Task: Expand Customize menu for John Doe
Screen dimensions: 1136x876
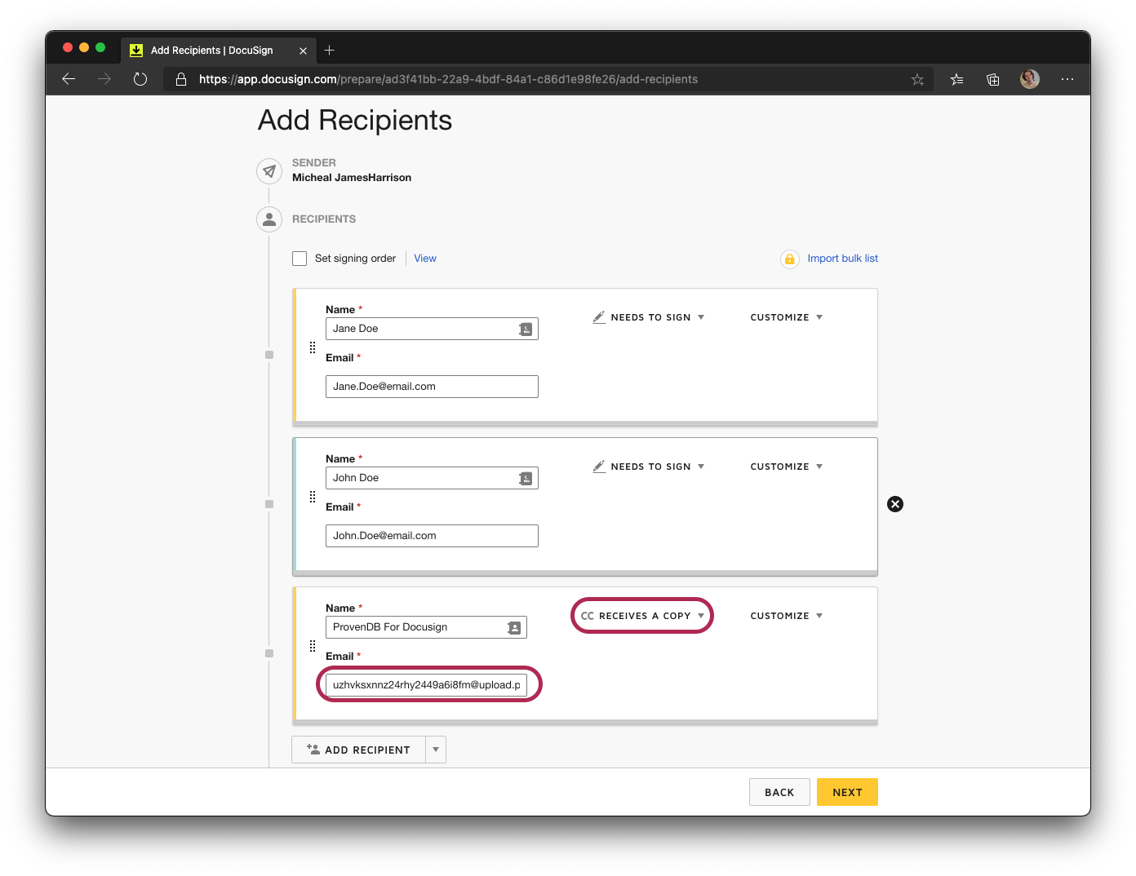Action: [x=787, y=467]
